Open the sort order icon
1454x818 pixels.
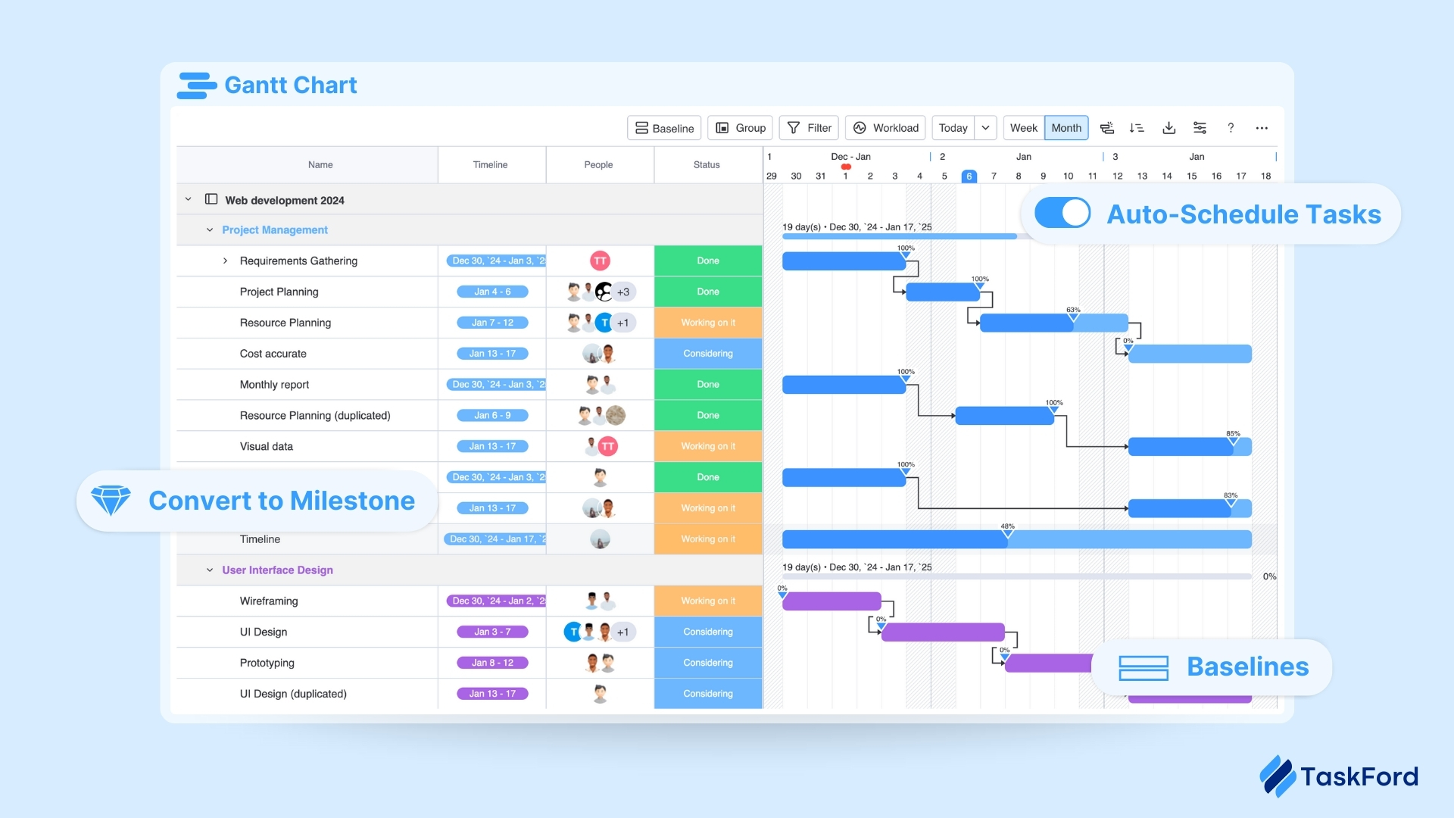pyautogui.click(x=1137, y=128)
